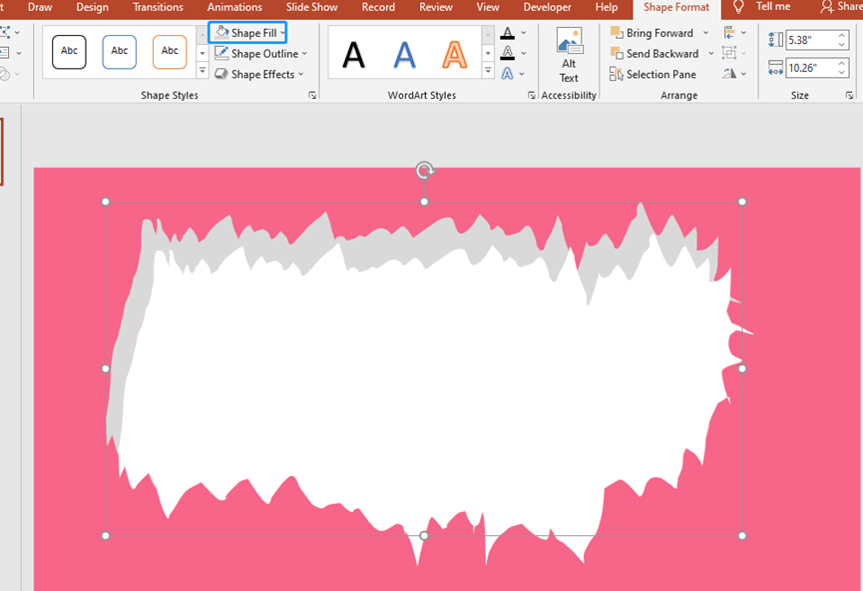Click the Share button

click(841, 7)
